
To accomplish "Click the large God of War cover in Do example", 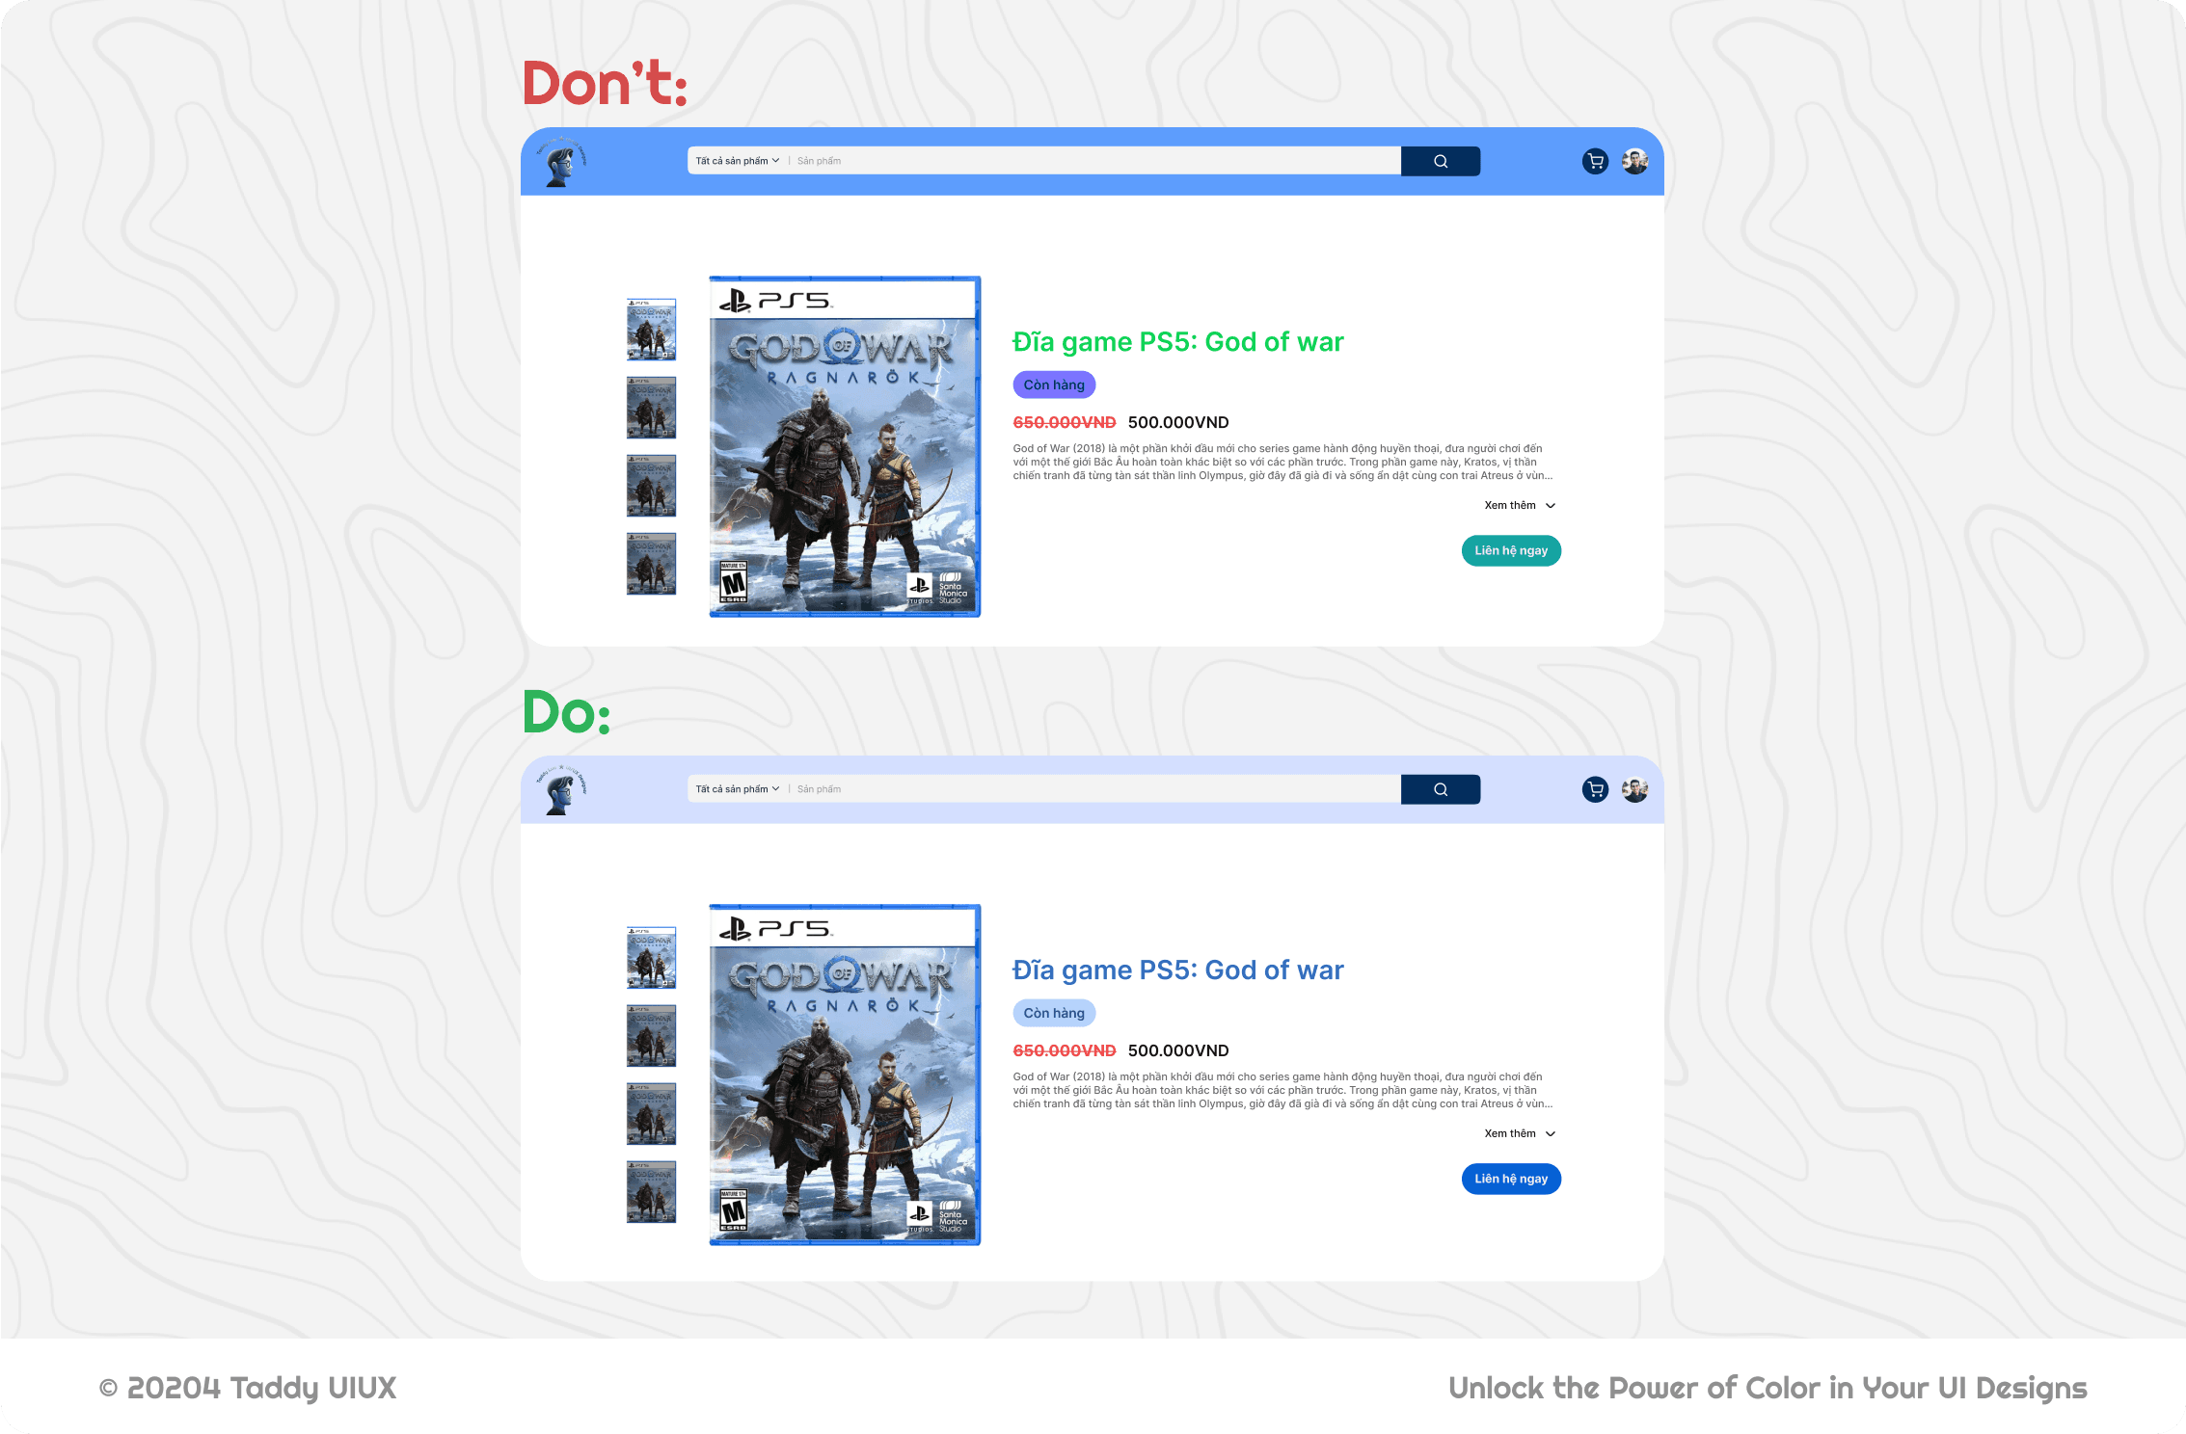I will tap(845, 1075).
